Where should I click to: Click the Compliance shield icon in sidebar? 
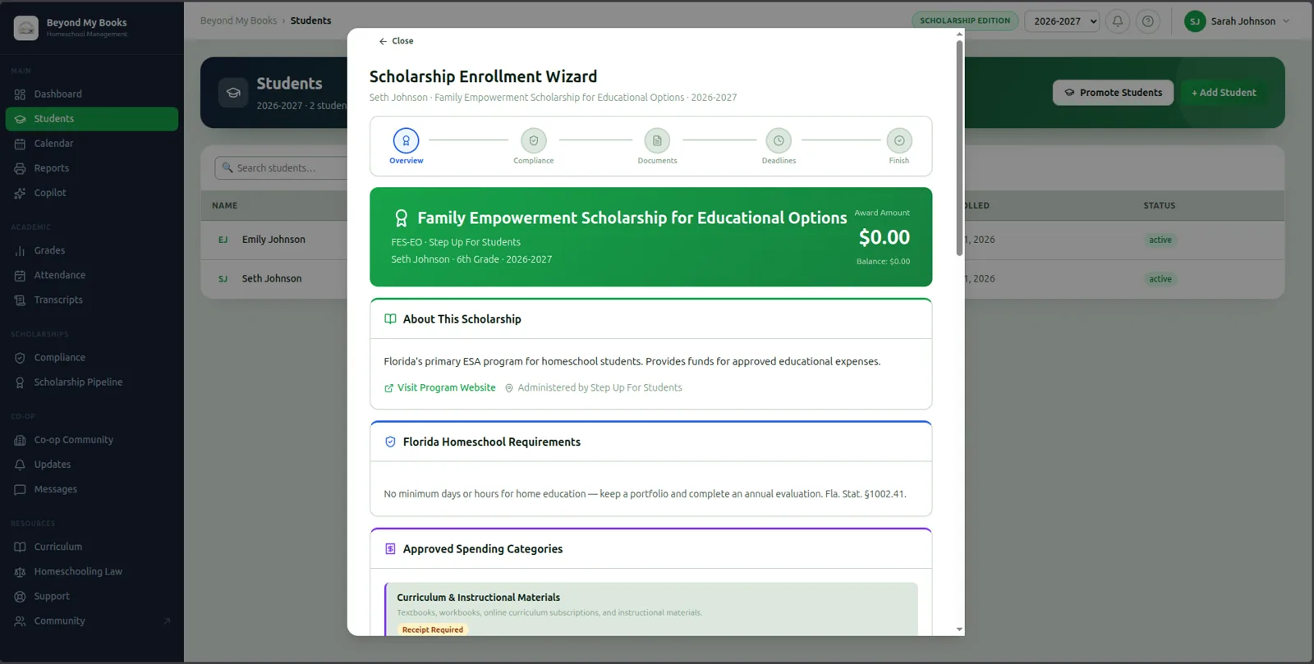tap(20, 358)
